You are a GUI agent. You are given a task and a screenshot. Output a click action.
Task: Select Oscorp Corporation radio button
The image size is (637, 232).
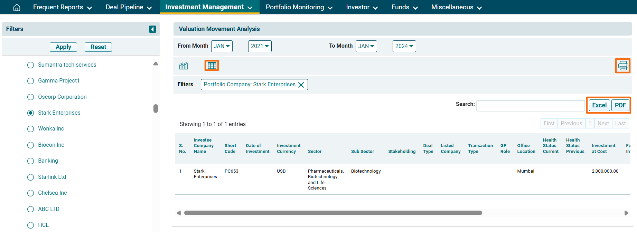31,97
